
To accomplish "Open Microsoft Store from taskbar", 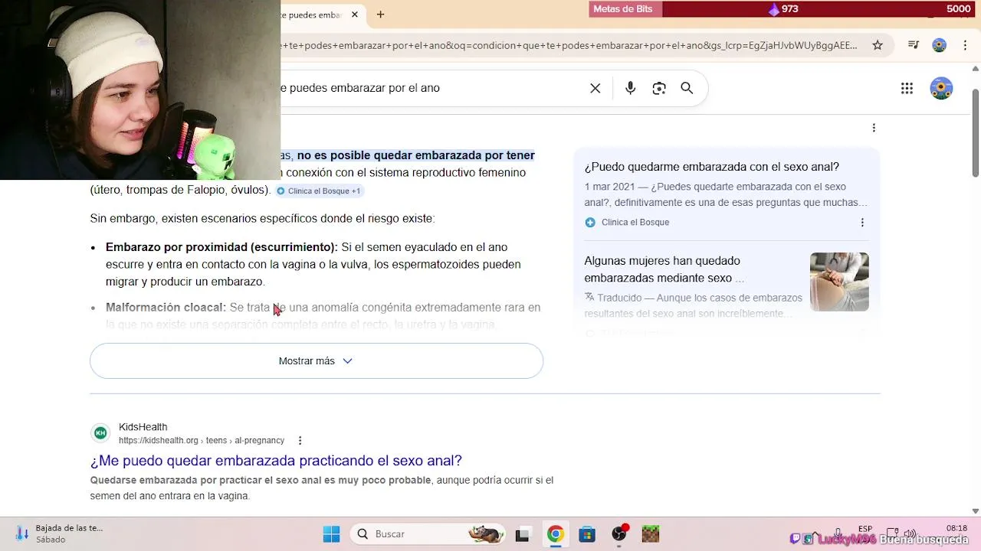I will point(587,534).
